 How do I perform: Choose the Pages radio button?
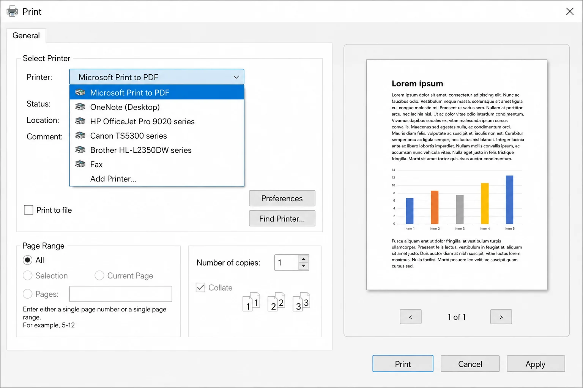tap(27, 294)
